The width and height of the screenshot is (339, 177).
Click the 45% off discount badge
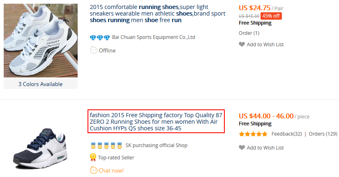point(271,16)
